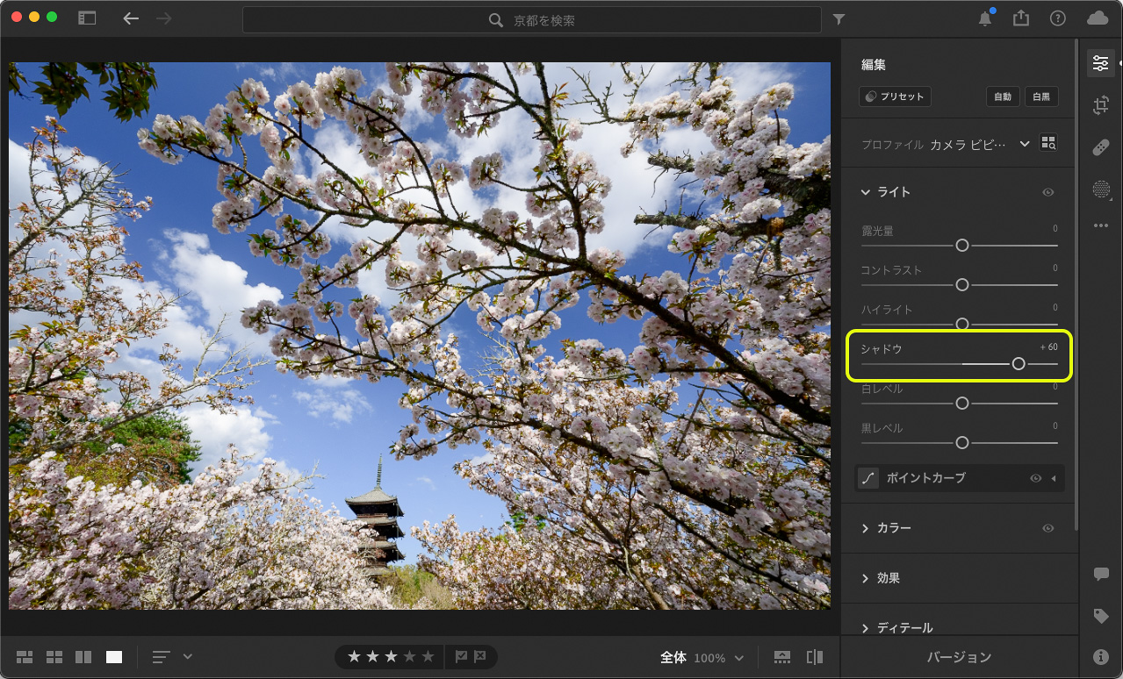This screenshot has width=1123, height=679.
Task: Toggle the left sidebar panel icon
Action: tap(87, 18)
